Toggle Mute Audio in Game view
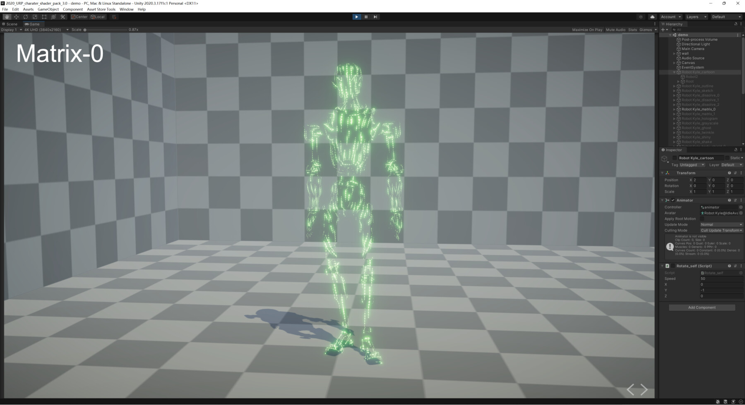 pos(615,30)
